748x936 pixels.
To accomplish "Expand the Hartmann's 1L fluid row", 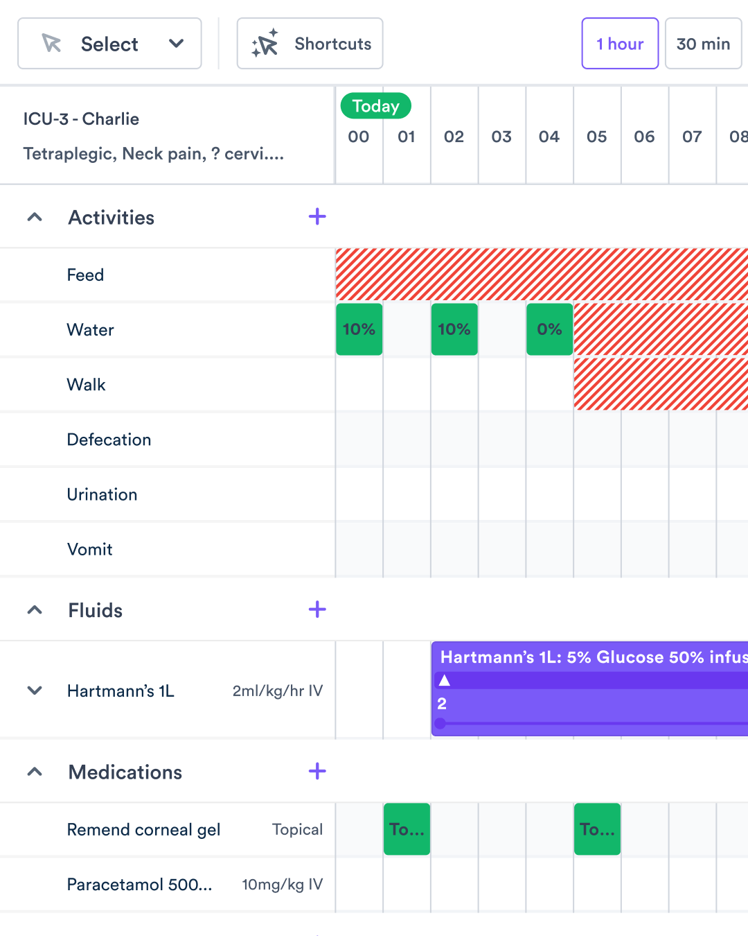I will (x=35, y=691).
